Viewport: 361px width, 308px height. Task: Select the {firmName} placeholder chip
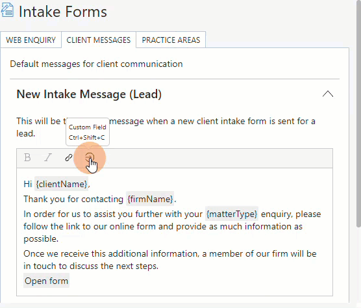click(x=150, y=199)
